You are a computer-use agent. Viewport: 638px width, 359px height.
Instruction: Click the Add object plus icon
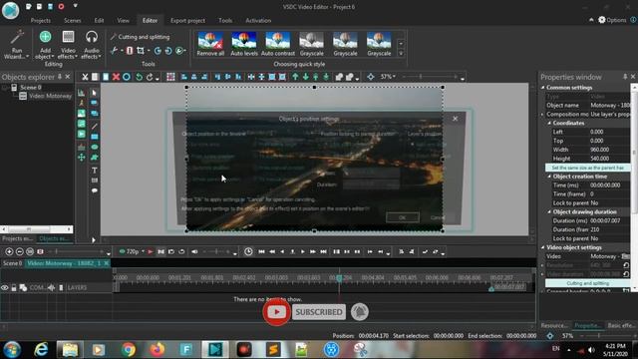click(45, 37)
